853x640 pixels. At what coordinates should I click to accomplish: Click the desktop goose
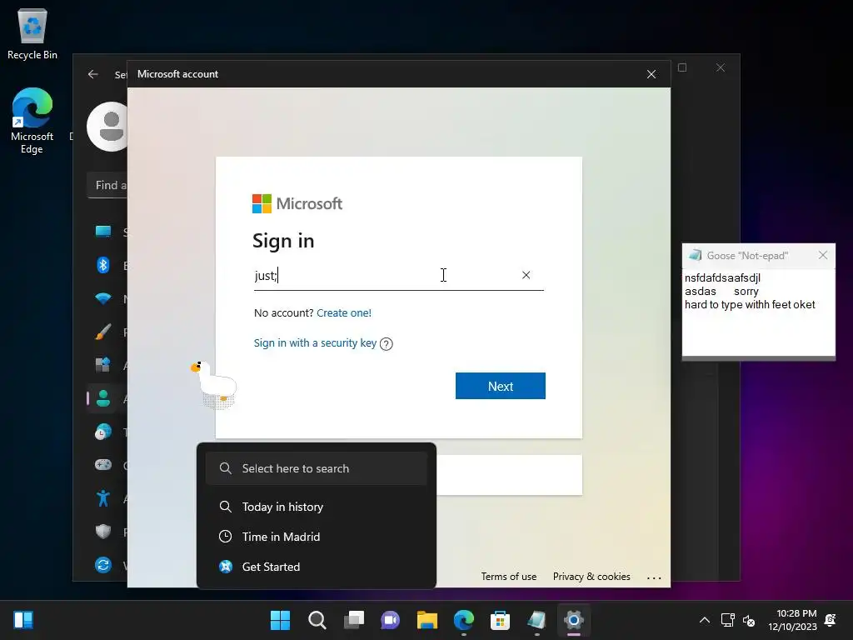[x=214, y=384]
